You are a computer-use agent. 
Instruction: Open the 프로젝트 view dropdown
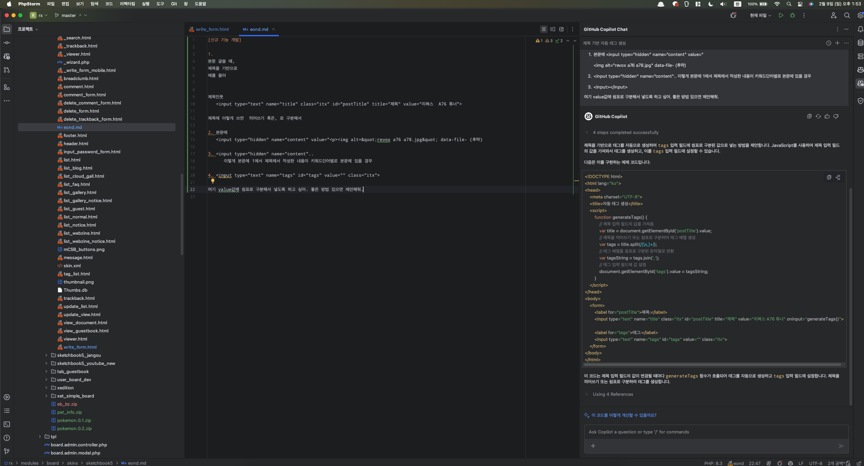(28, 29)
